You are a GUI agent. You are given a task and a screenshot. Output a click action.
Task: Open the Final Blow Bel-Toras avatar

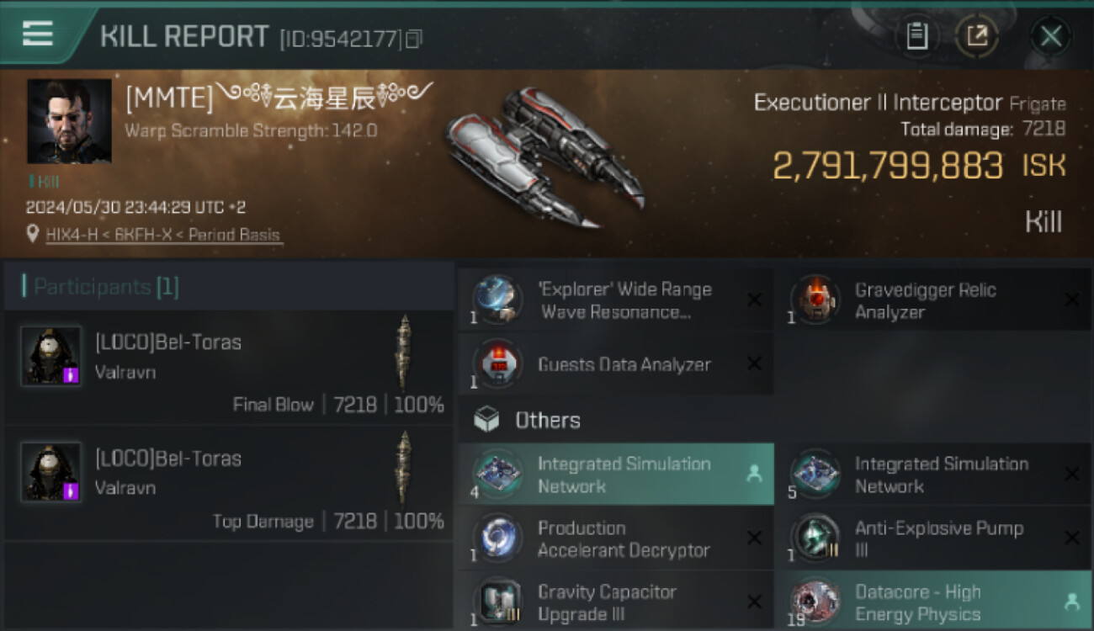(51, 356)
